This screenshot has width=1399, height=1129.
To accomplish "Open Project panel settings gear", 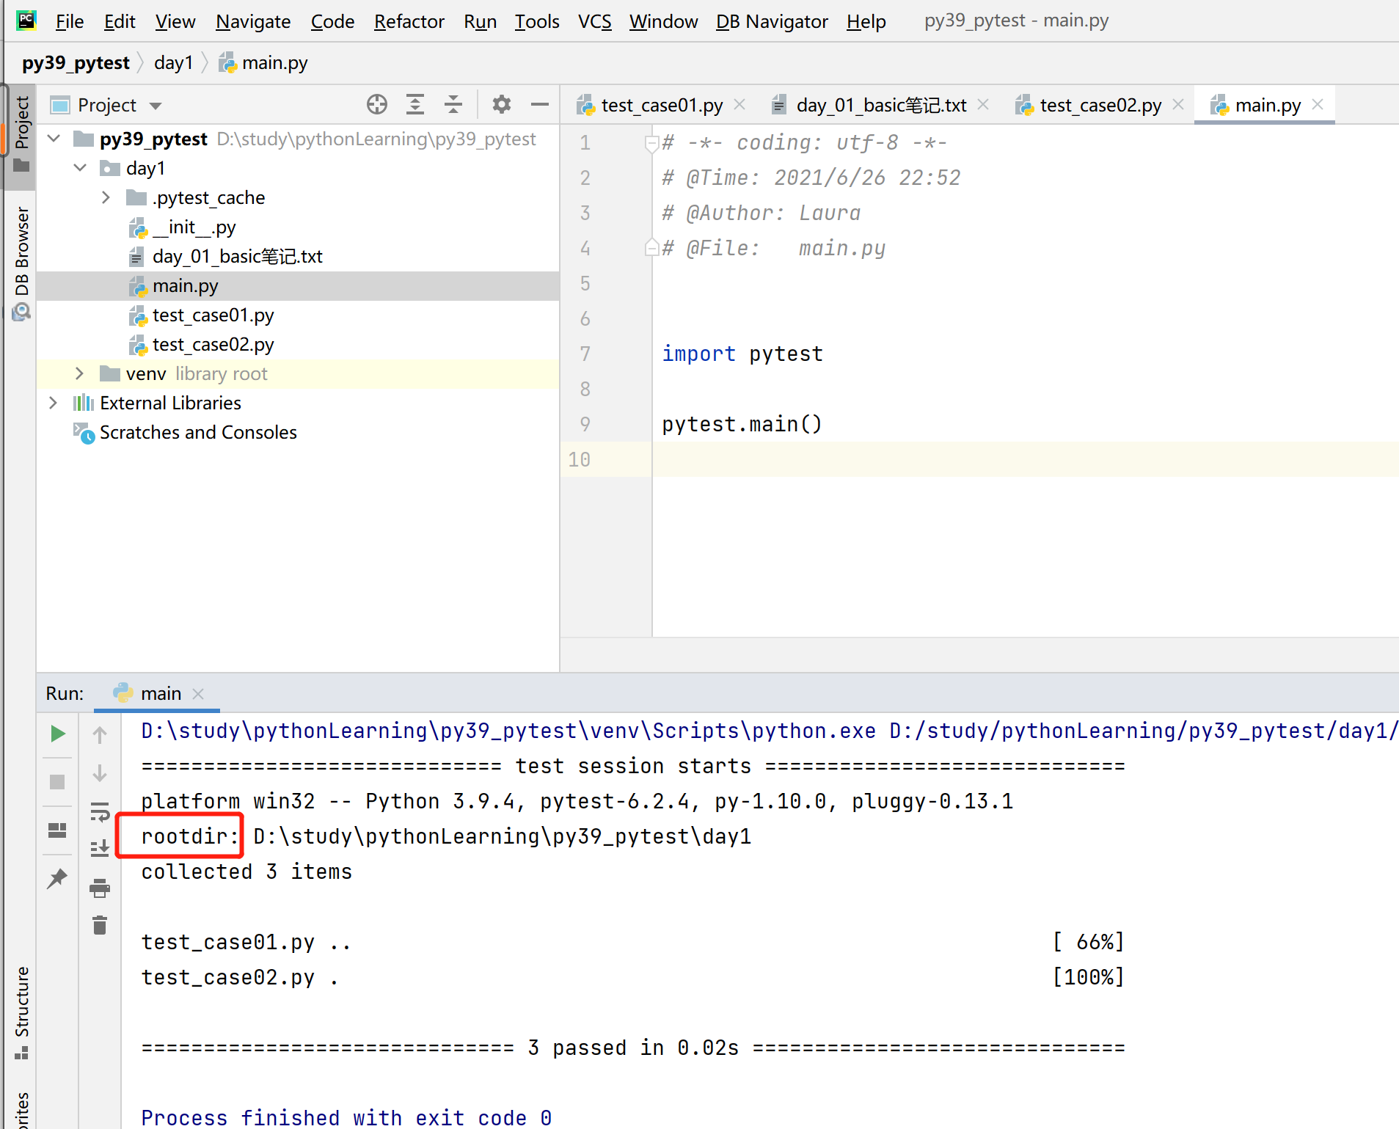I will click(502, 105).
